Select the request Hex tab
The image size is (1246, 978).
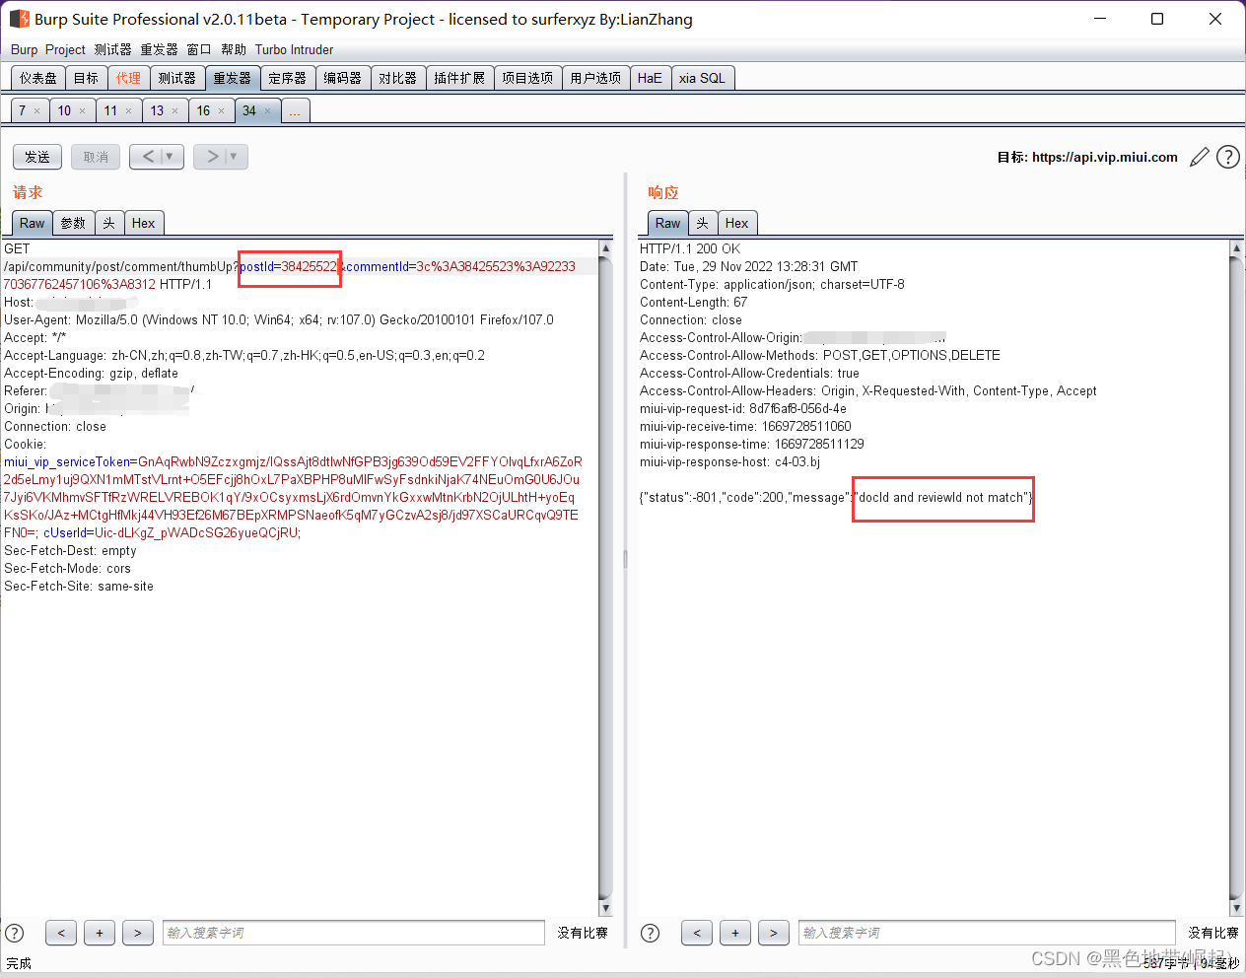pyautogui.click(x=144, y=223)
